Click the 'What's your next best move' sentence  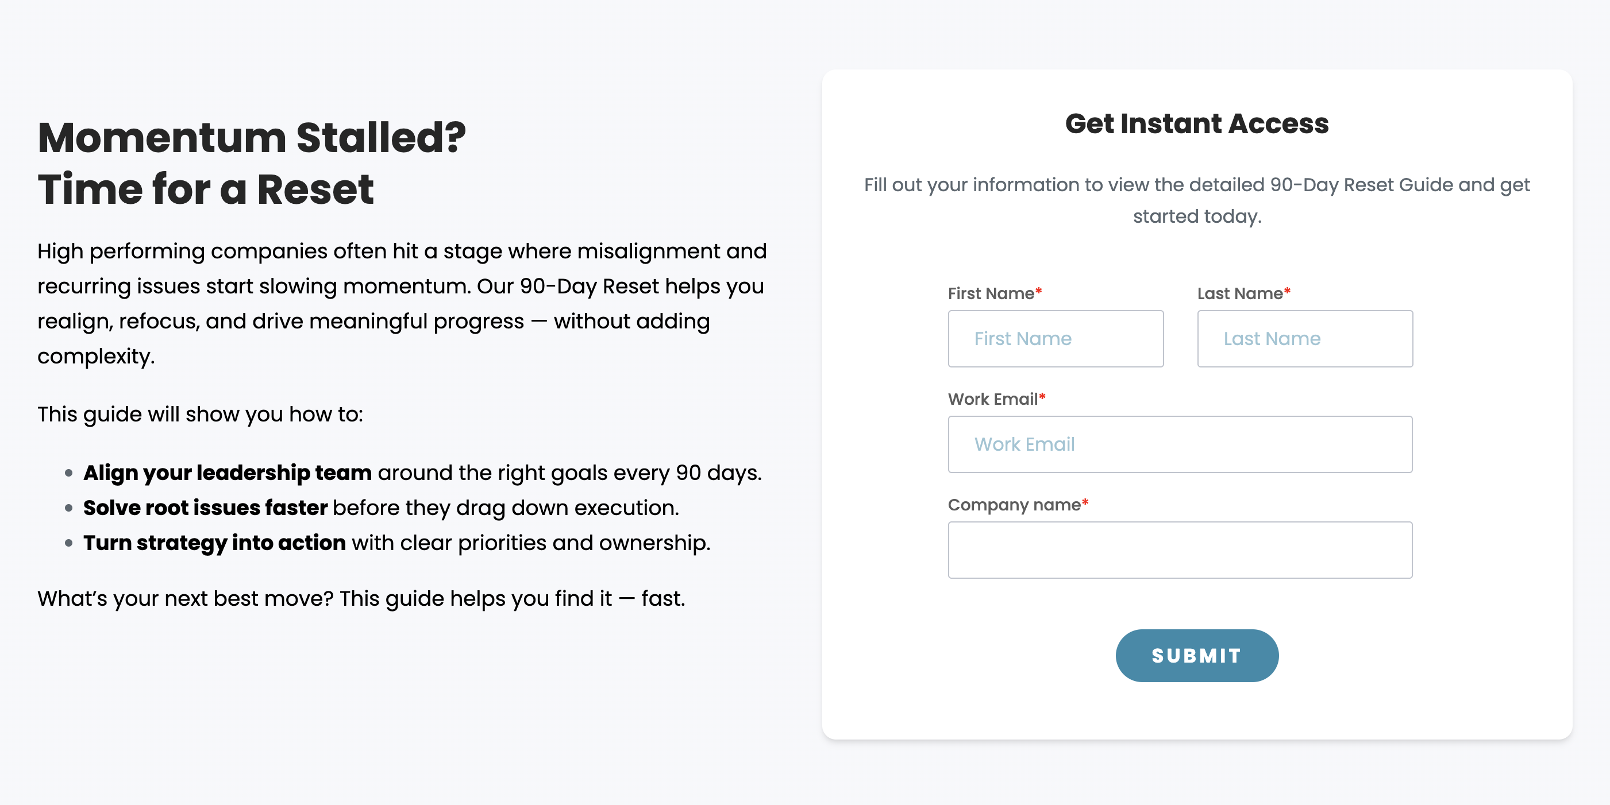pyautogui.click(x=361, y=598)
